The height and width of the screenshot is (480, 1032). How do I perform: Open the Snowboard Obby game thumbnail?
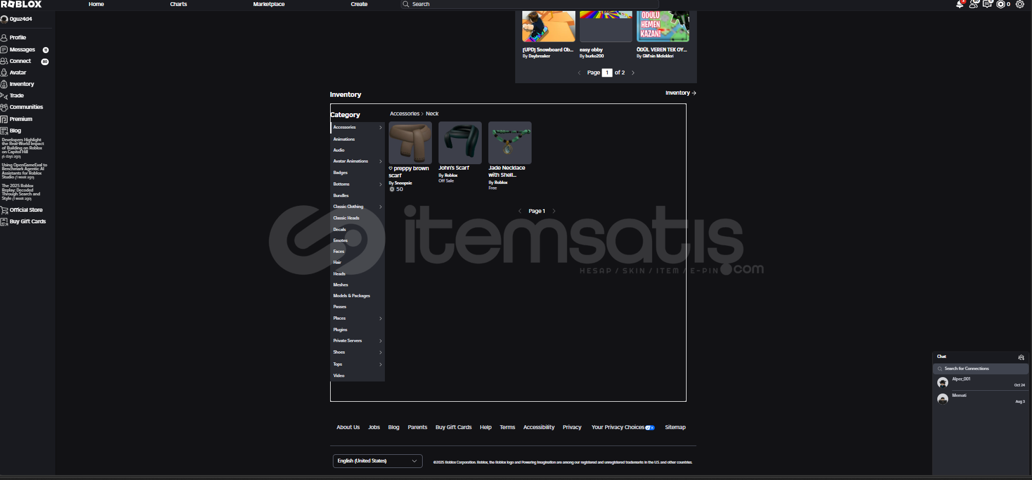tap(549, 26)
